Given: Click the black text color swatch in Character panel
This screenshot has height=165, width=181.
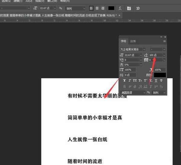Looking at the screenshot, I should click(x=160, y=75).
